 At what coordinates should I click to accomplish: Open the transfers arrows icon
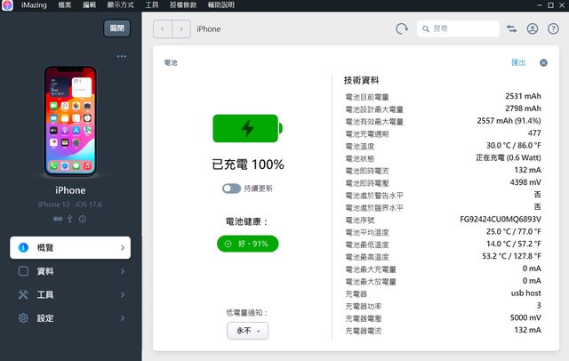point(512,29)
